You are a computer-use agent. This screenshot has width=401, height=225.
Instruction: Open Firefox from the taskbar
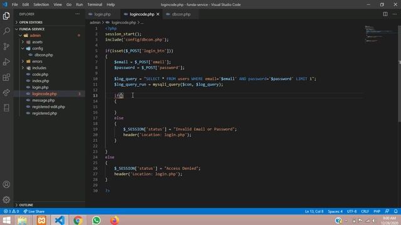pos(115,220)
